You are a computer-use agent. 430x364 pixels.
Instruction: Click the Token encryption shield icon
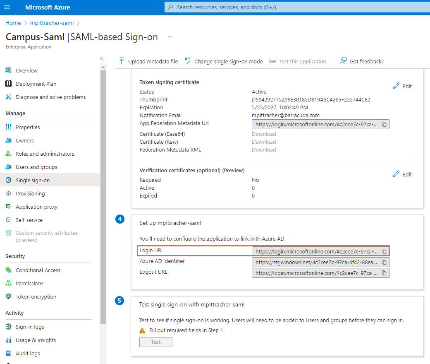9,297
